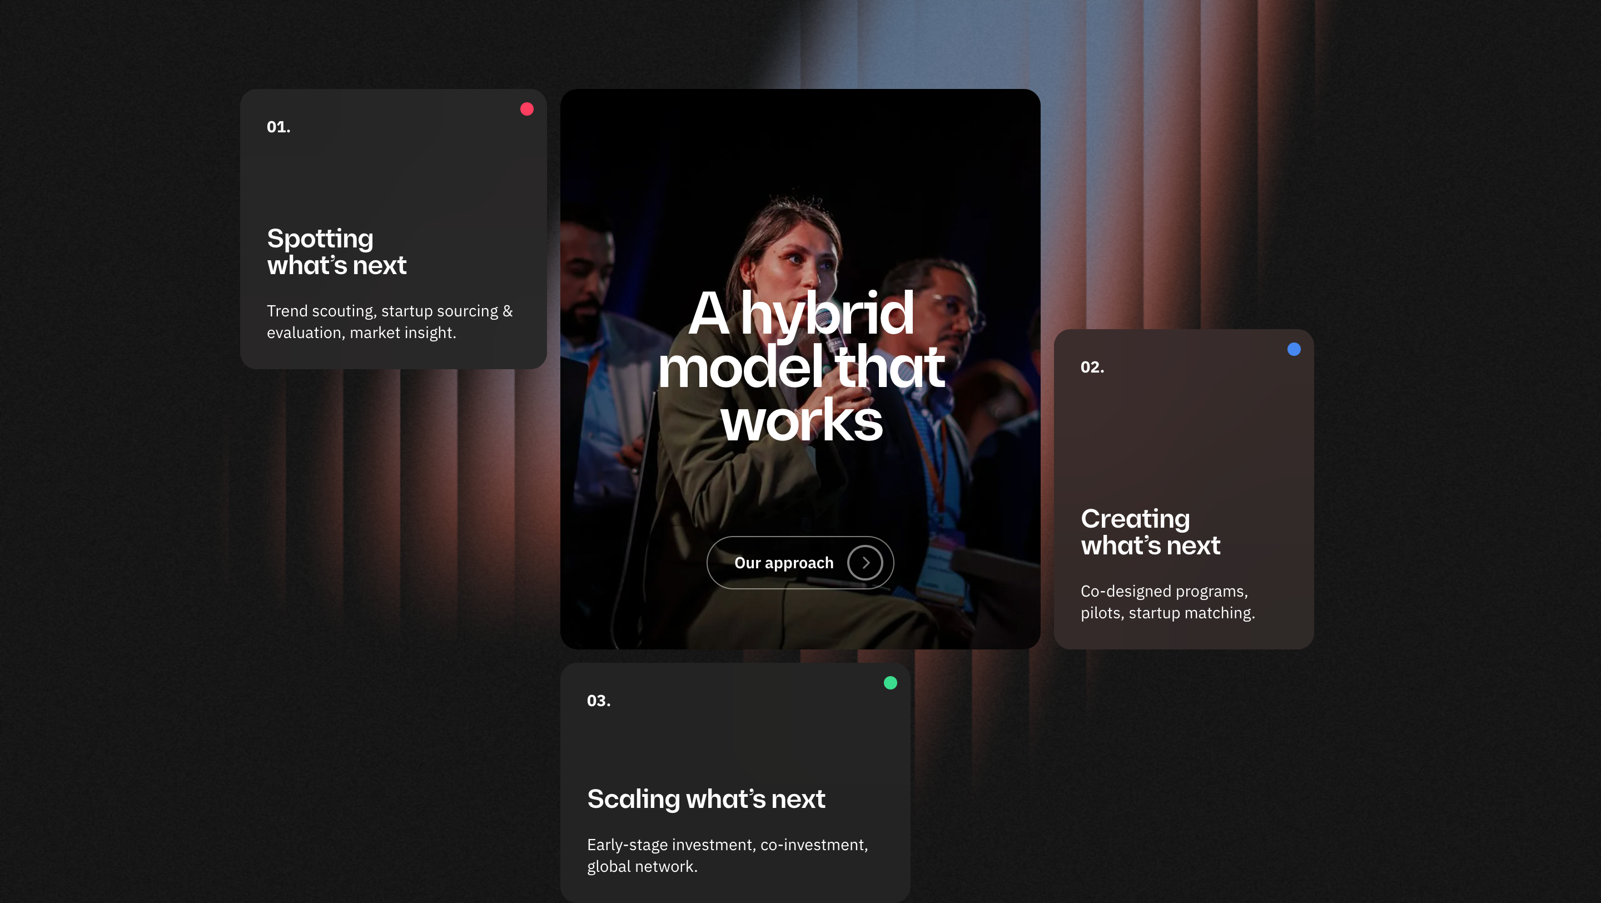Screen dimensions: 1601x903
Task: Click the 01. card number
Action: 279,127
